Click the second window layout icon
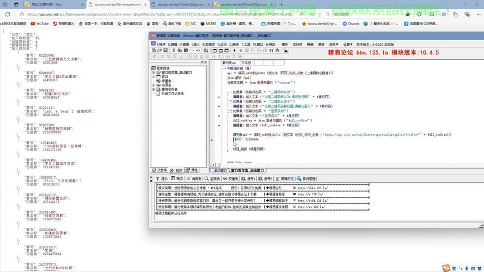Image resolution: width=484 pixels, height=272 pixels. coord(220,51)
